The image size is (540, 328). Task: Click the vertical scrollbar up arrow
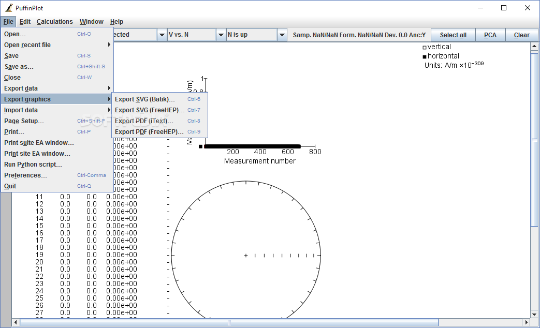click(534, 46)
